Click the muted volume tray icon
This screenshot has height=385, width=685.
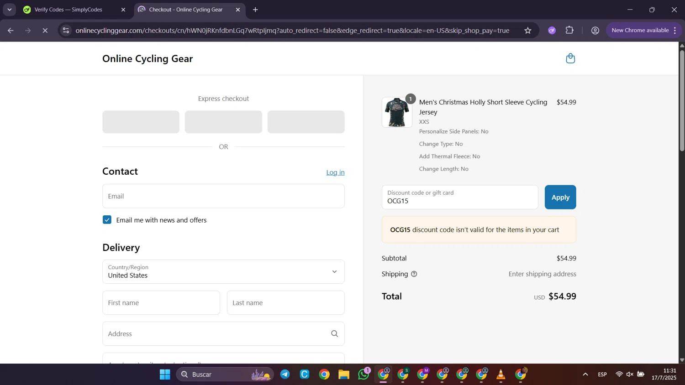[x=630, y=375]
